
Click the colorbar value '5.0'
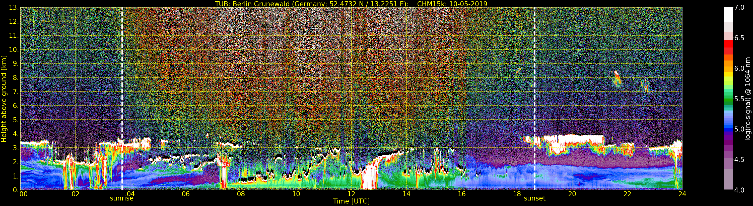(x=739, y=129)
